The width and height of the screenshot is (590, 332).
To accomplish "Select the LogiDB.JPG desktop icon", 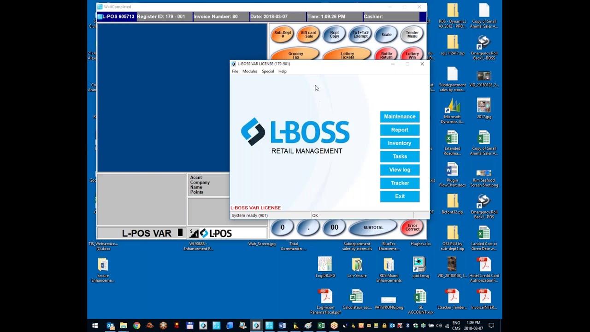I will (x=325, y=267).
